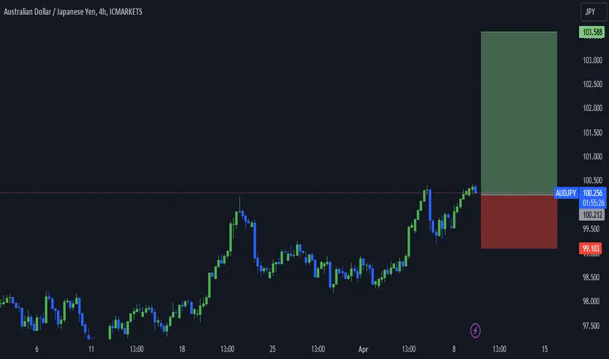Select the gray 100.212 entry price label
Image resolution: width=609 pixels, height=359 pixels.
(591, 215)
